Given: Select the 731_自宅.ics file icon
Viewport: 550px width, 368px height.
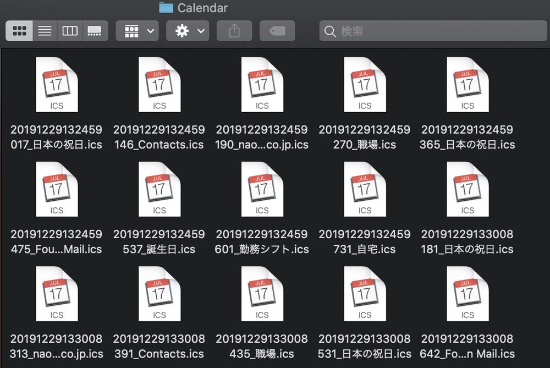Looking at the screenshot, I should click(365, 189).
